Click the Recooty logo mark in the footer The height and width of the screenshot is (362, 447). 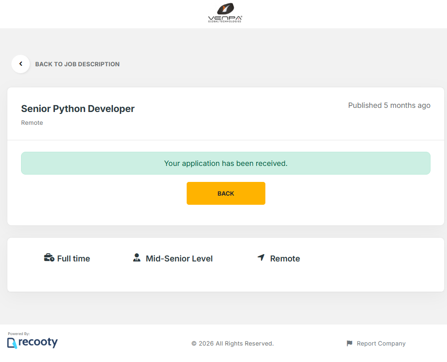12,343
